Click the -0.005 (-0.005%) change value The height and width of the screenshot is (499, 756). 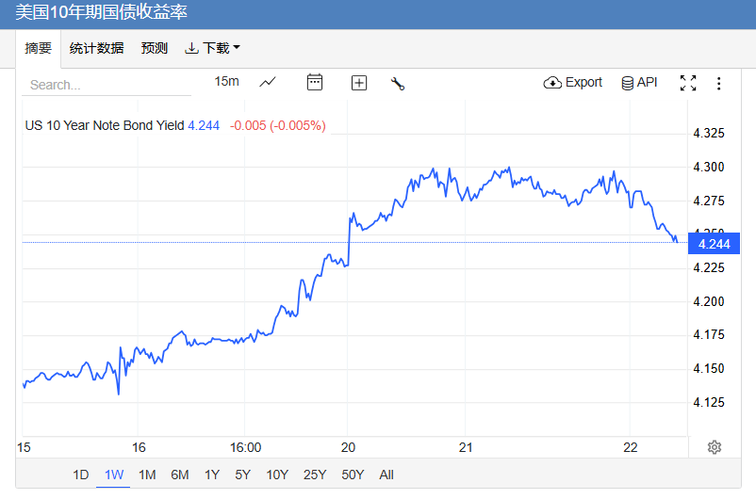[278, 126]
